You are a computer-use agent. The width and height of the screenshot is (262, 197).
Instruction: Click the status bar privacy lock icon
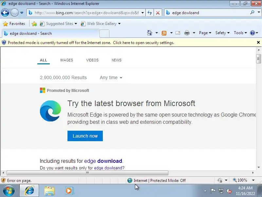tap(220, 180)
